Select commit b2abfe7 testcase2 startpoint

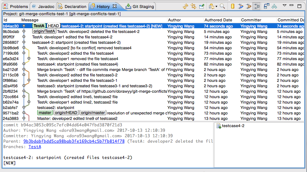click(x=153, y=108)
